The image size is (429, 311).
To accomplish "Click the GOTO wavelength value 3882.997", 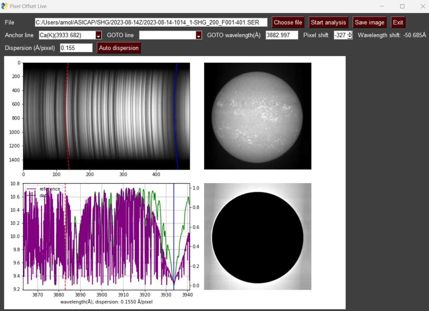I will pyautogui.click(x=282, y=35).
